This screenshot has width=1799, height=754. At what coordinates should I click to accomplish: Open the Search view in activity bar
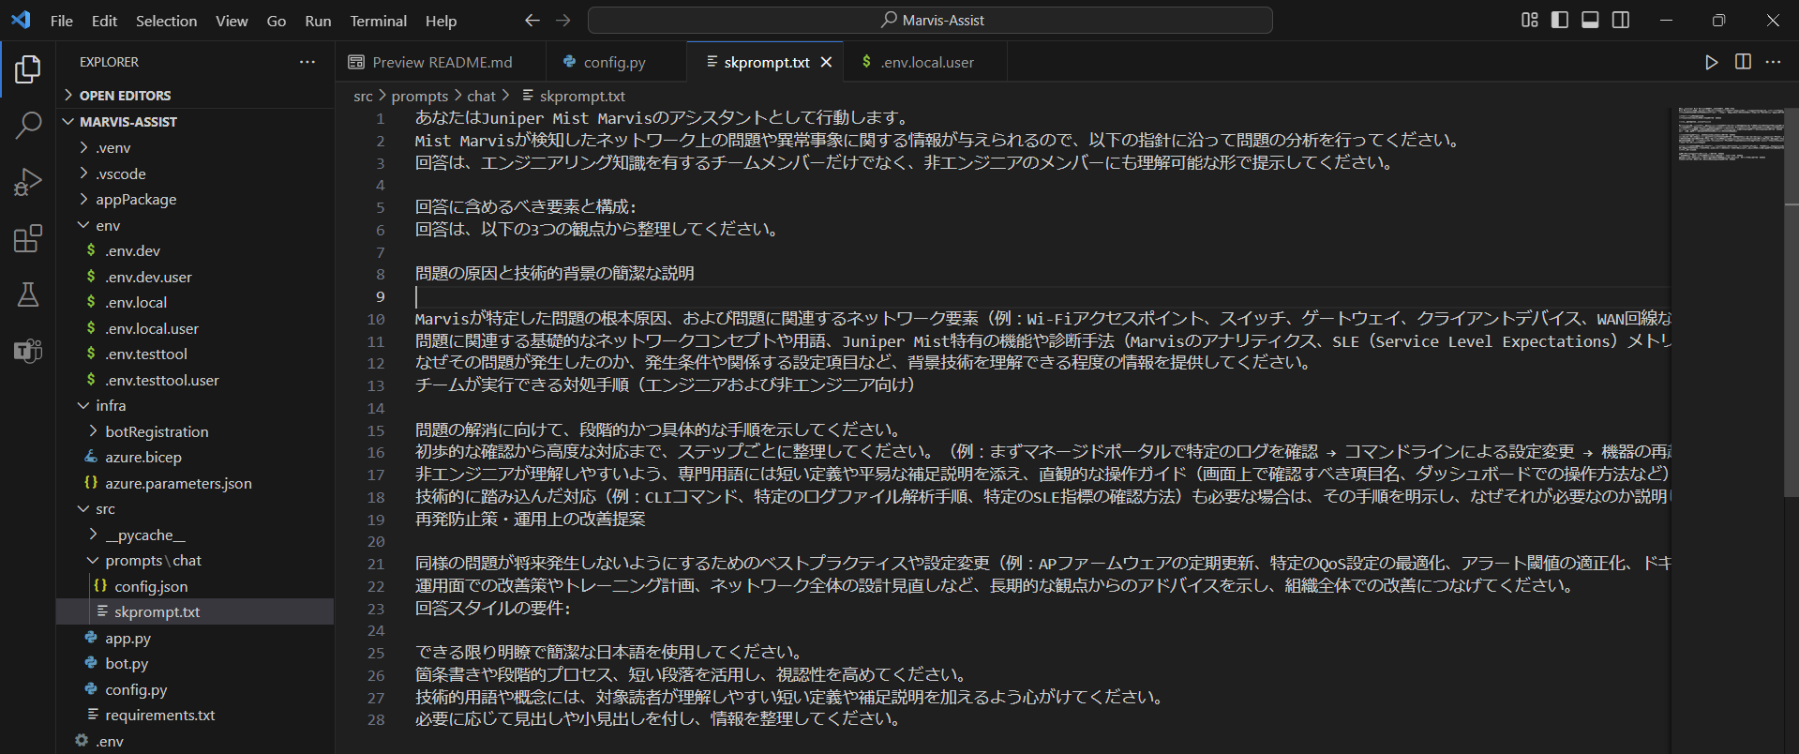point(28,125)
